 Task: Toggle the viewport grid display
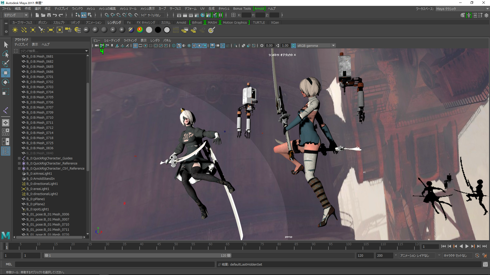pyautogui.click(x=135, y=46)
